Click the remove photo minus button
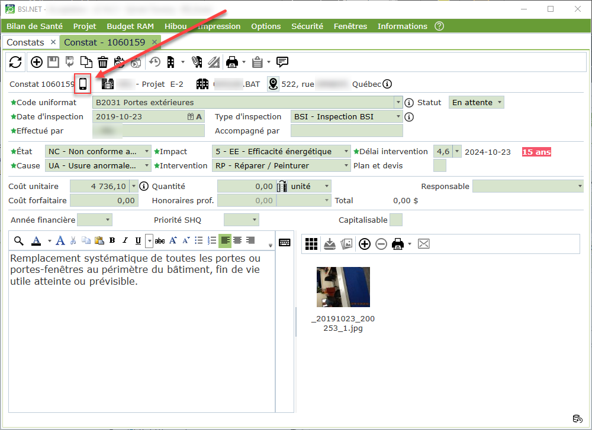This screenshot has height=430, width=592. [381, 243]
